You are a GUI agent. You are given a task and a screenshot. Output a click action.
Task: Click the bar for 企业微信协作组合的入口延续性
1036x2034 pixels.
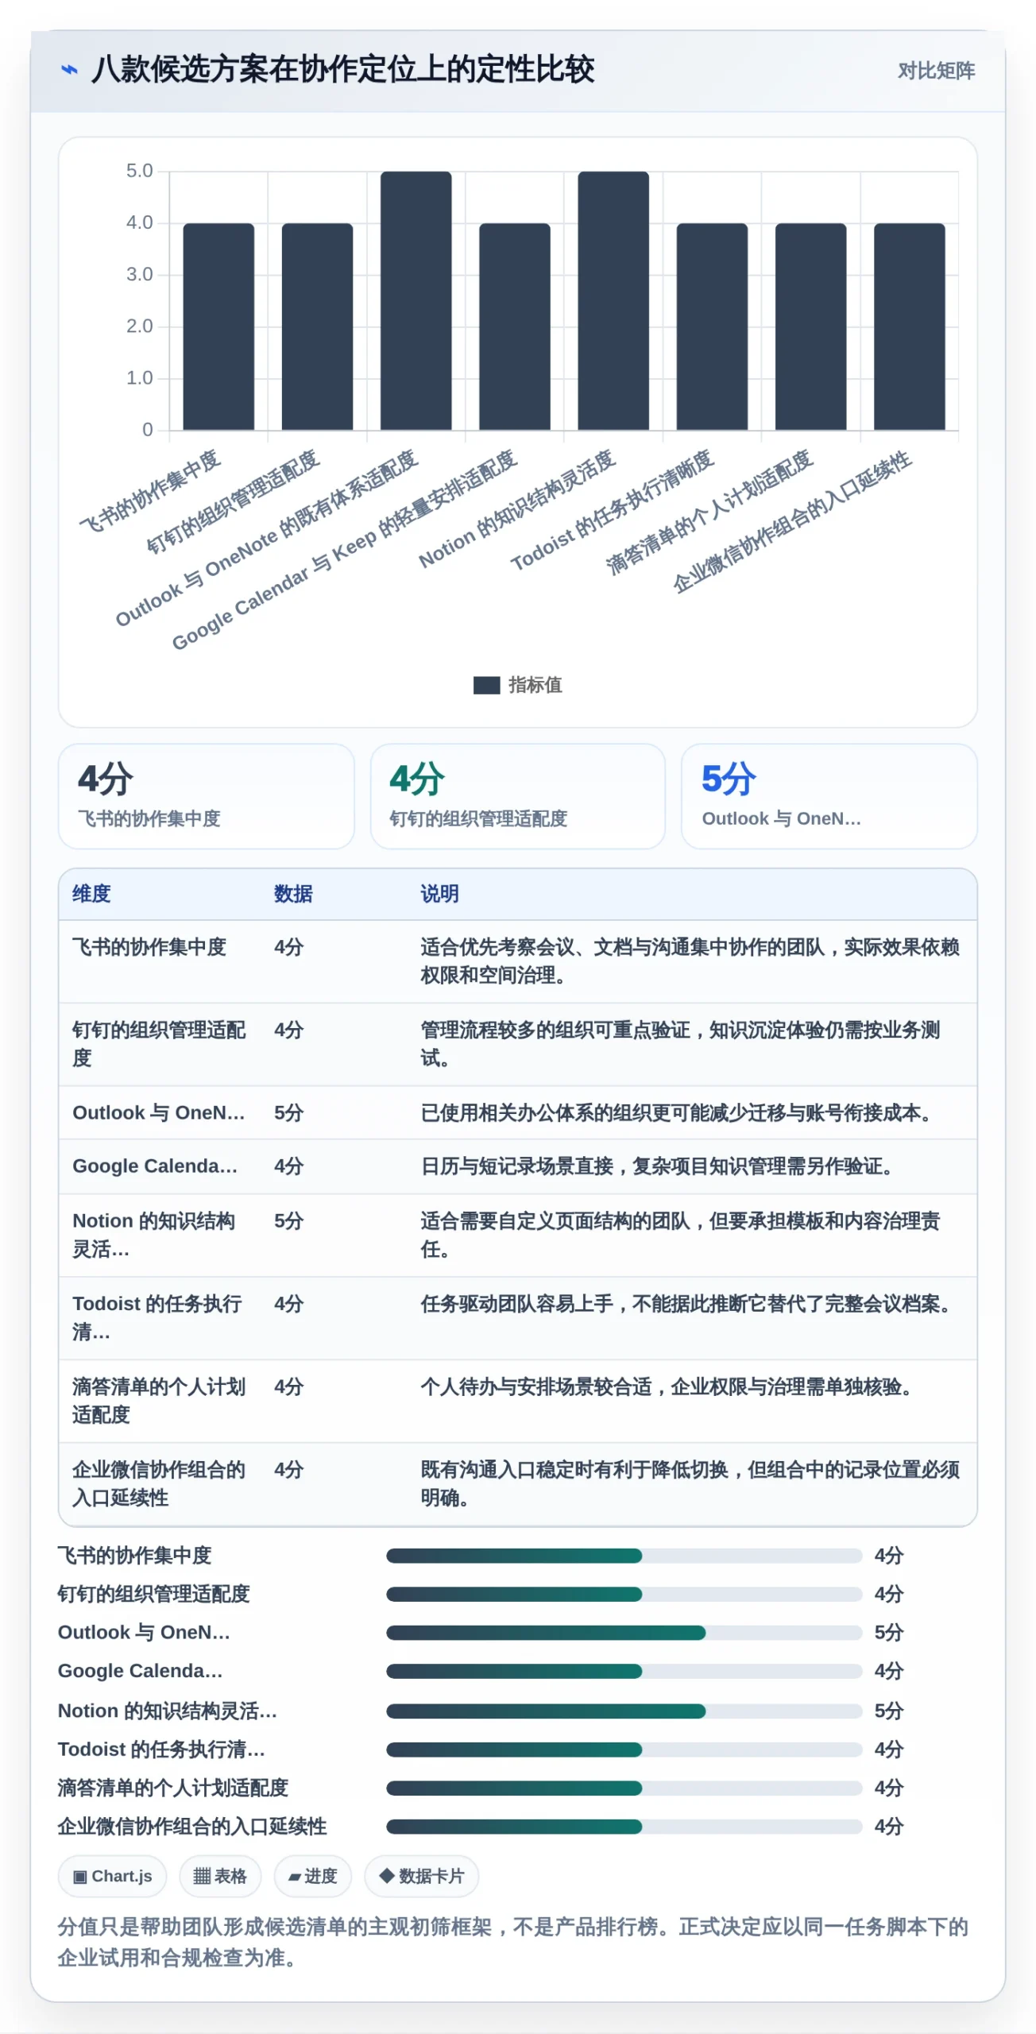tap(909, 327)
